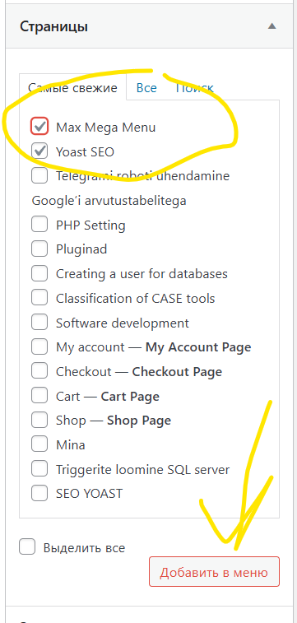Enable Creating a user for databases checkbox
297x623 pixels.
39,273
